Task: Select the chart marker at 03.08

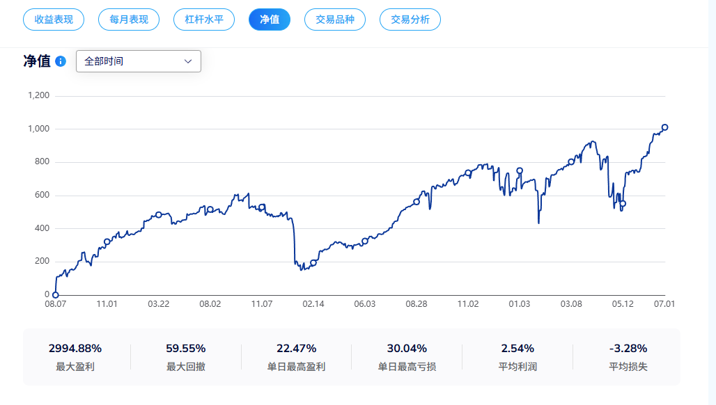Action: pos(571,162)
